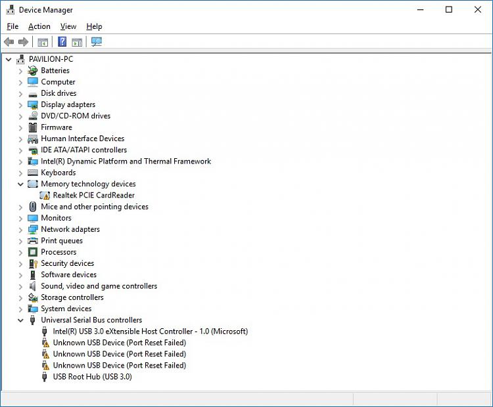
Task: Click the Device Manager title bar icon
Action: (x=11, y=10)
